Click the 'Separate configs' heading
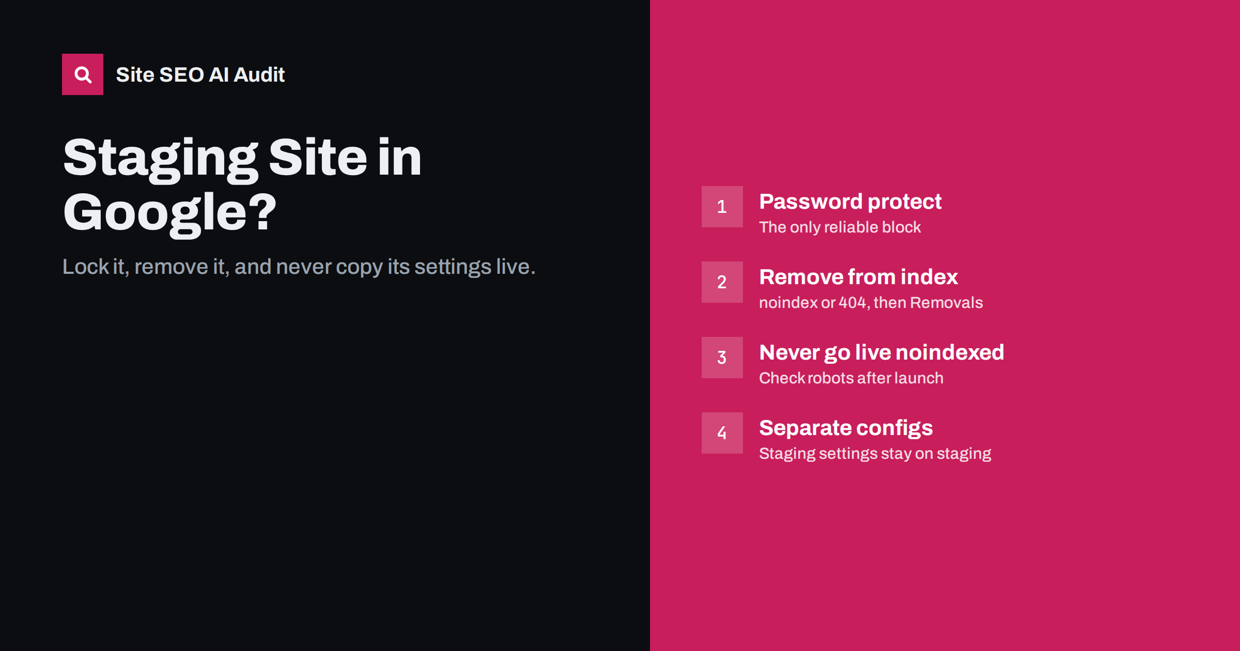Screen dimensions: 1240x651 [846, 428]
